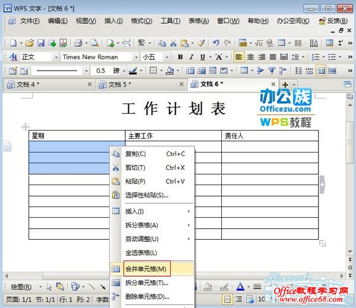Enable justified text alignment

pyautogui.click(x=273, y=57)
